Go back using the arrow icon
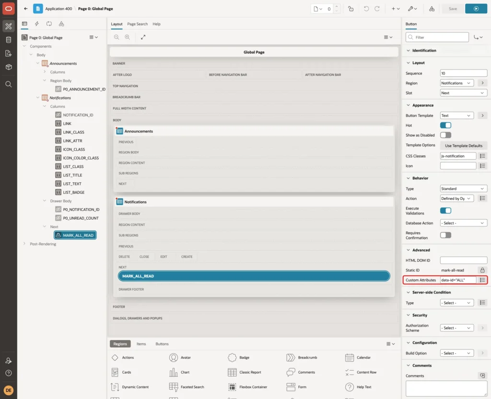Image resolution: width=491 pixels, height=399 pixels. pyautogui.click(x=26, y=9)
